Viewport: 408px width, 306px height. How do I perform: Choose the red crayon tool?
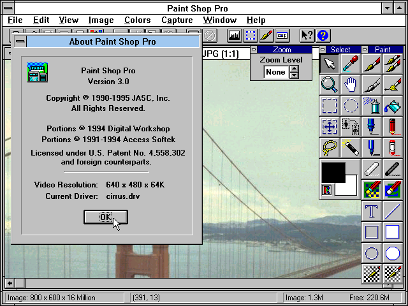tap(393, 148)
